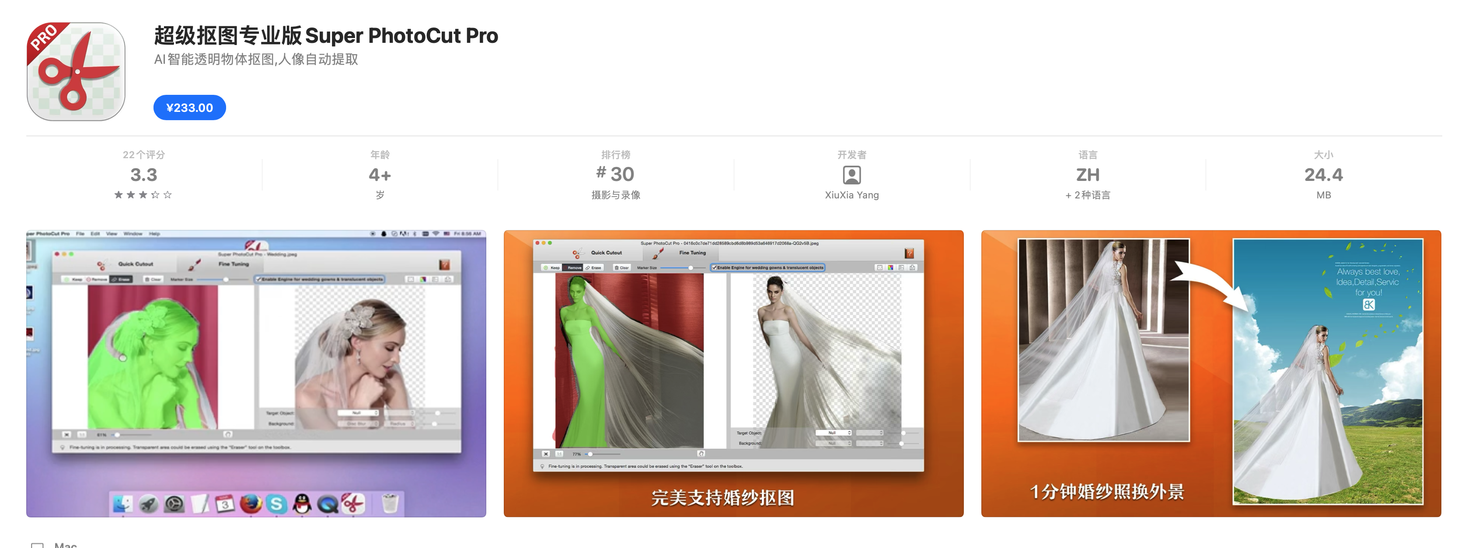This screenshot has height=548, width=1465.
Task: Click the Finder dock icon in the first screenshot
Action: [x=122, y=504]
